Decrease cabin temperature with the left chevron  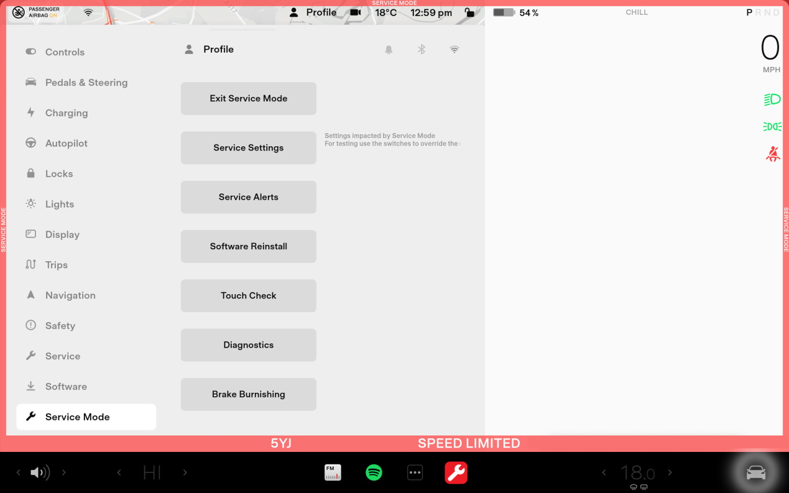pyautogui.click(x=604, y=472)
